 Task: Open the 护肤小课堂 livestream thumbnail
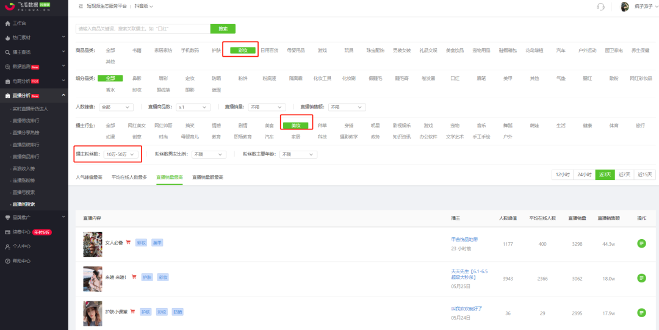(93, 313)
